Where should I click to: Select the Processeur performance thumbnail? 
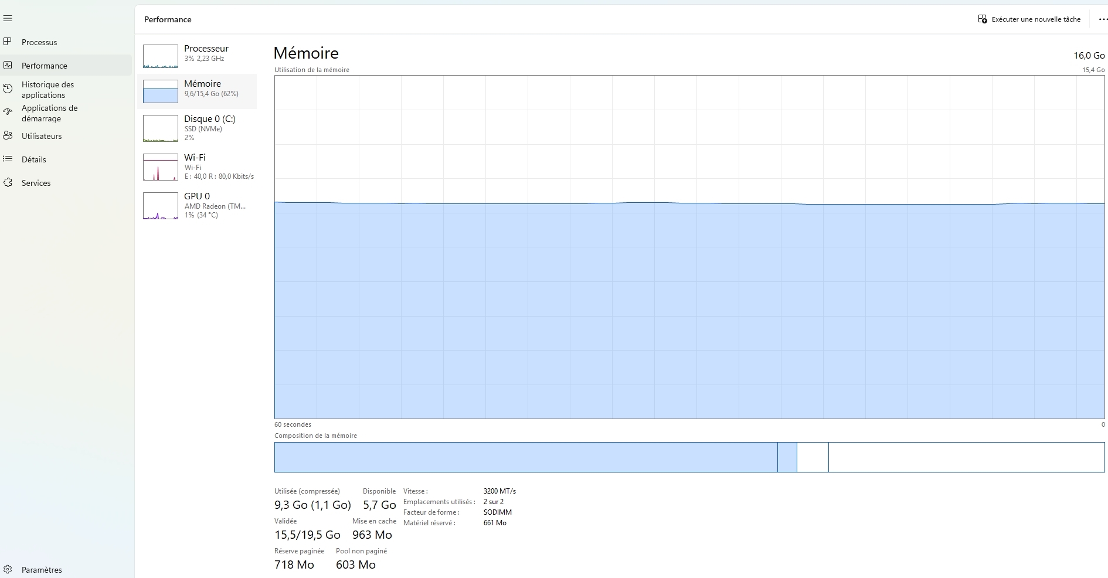[161, 56]
